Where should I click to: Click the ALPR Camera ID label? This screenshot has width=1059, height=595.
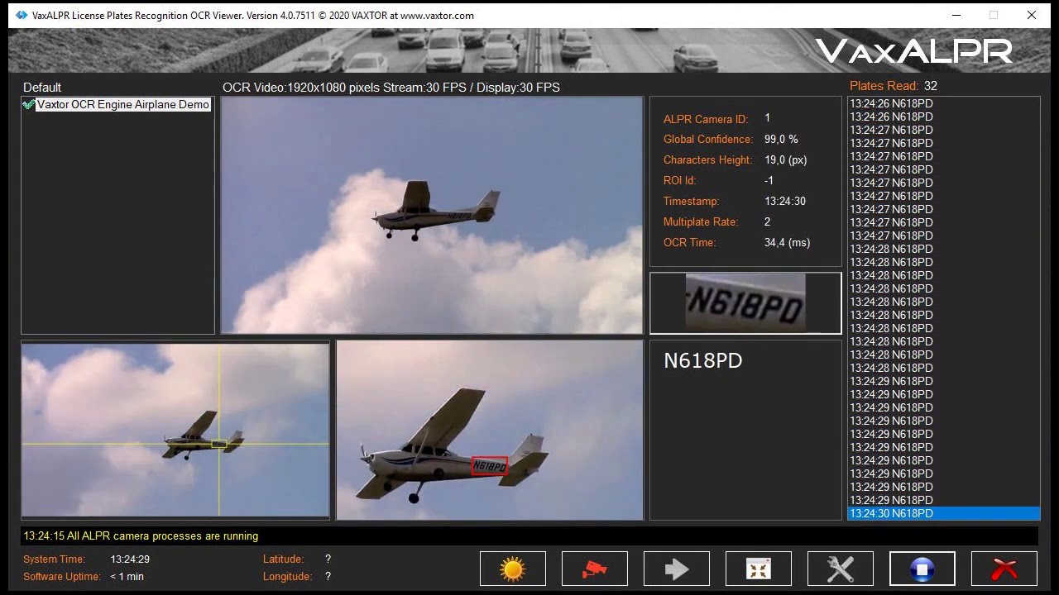706,119
